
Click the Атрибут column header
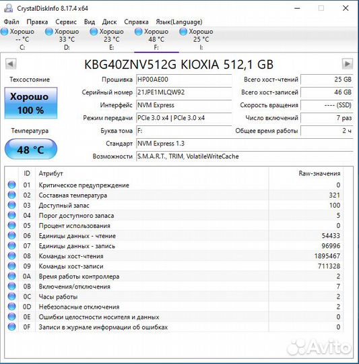[x=152, y=173]
